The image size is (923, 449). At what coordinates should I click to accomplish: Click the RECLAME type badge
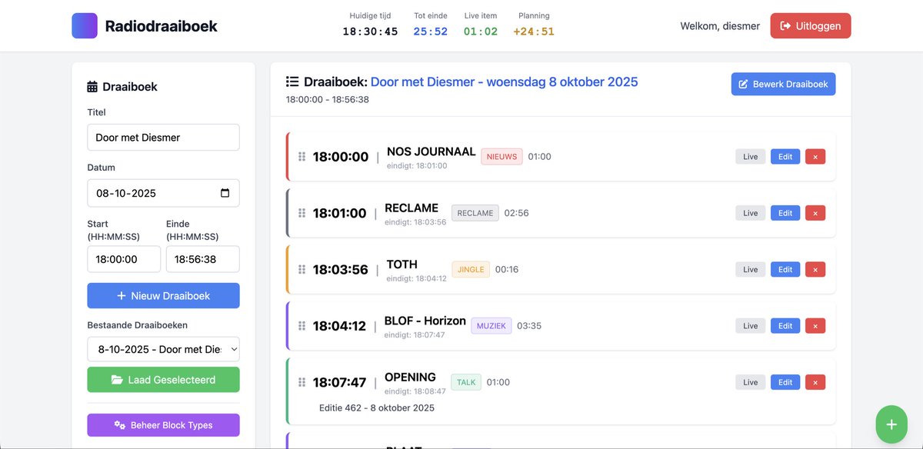(x=475, y=213)
